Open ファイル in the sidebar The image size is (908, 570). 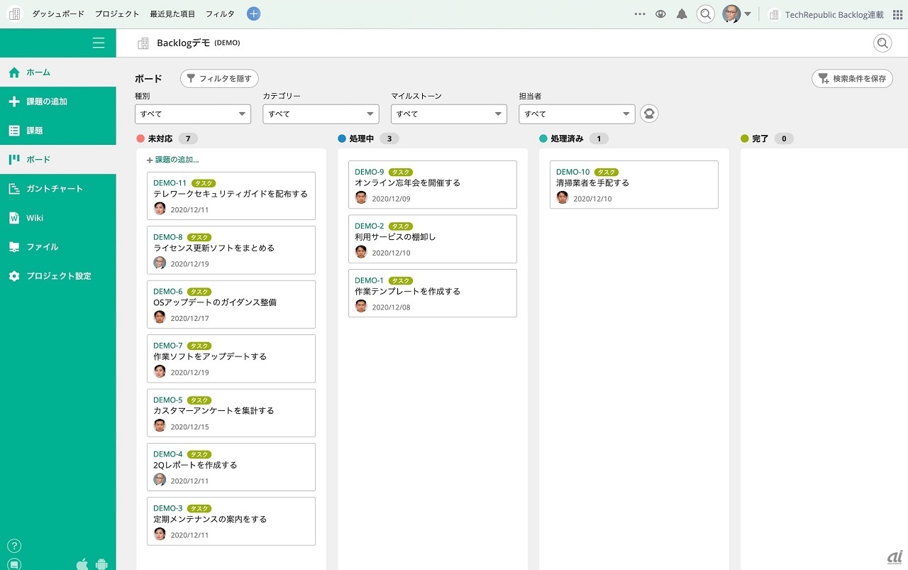(58, 247)
